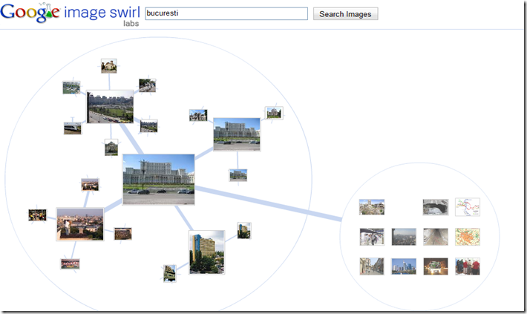The height and width of the screenshot is (314, 527).
Task: Open the largest central Palace of Parliament image
Action: (158, 179)
